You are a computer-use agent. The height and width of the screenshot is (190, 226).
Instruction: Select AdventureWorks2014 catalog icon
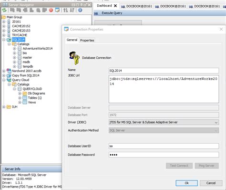[x=20, y=48]
